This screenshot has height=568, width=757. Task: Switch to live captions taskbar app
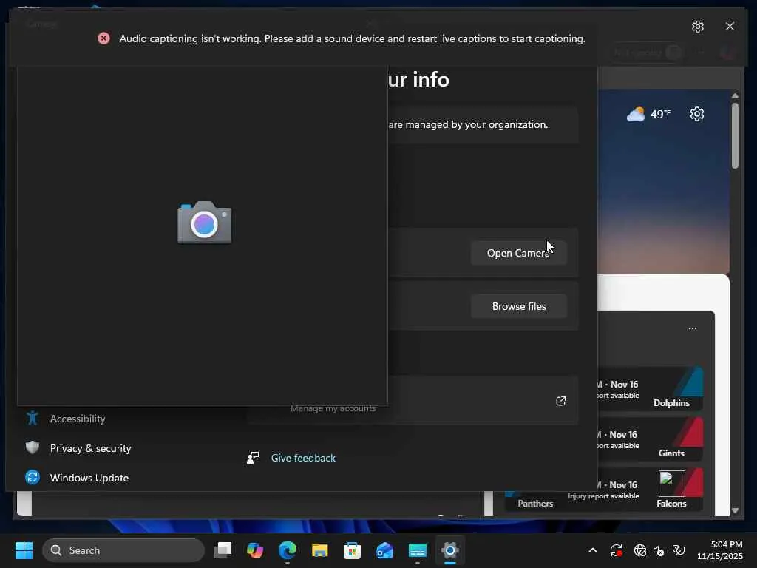coord(417,550)
